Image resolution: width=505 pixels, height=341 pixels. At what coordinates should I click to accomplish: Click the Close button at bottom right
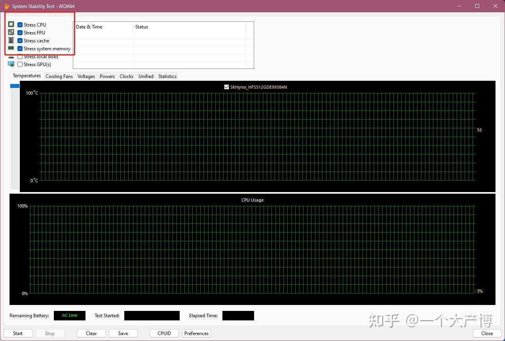pyautogui.click(x=487, y=333)
